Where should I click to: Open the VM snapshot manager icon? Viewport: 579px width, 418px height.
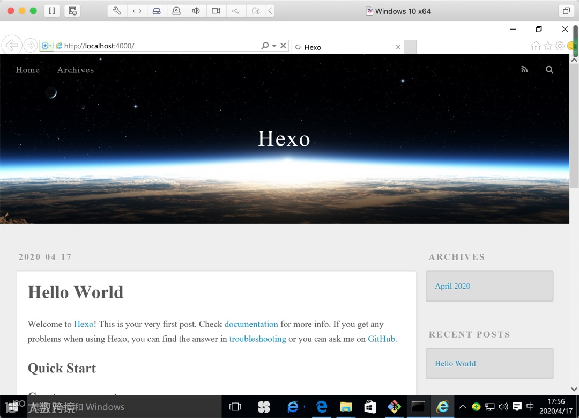pos(72,11)
